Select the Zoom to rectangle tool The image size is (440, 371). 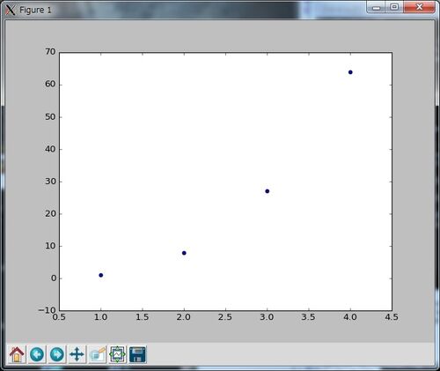(x=97, y=354)
